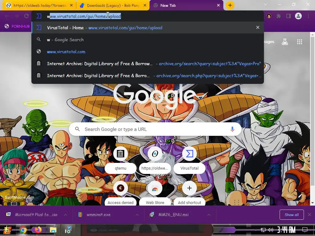Open Chrome three-dot menu
Image resolution: width=315 pixels, height=236 pixels.
[x=308, y=16]
